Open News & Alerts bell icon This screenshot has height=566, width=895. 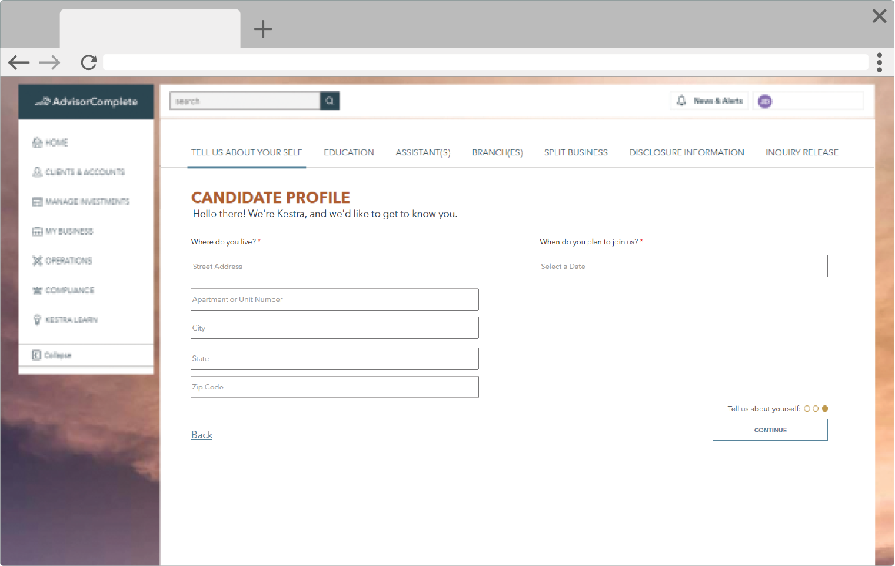pyautogui.click(x=681, y=101)
